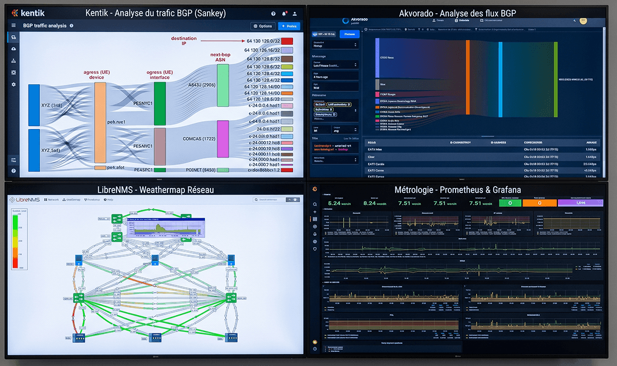Open Akvorado user avatar
617x366 pixels.
point(583,21)
